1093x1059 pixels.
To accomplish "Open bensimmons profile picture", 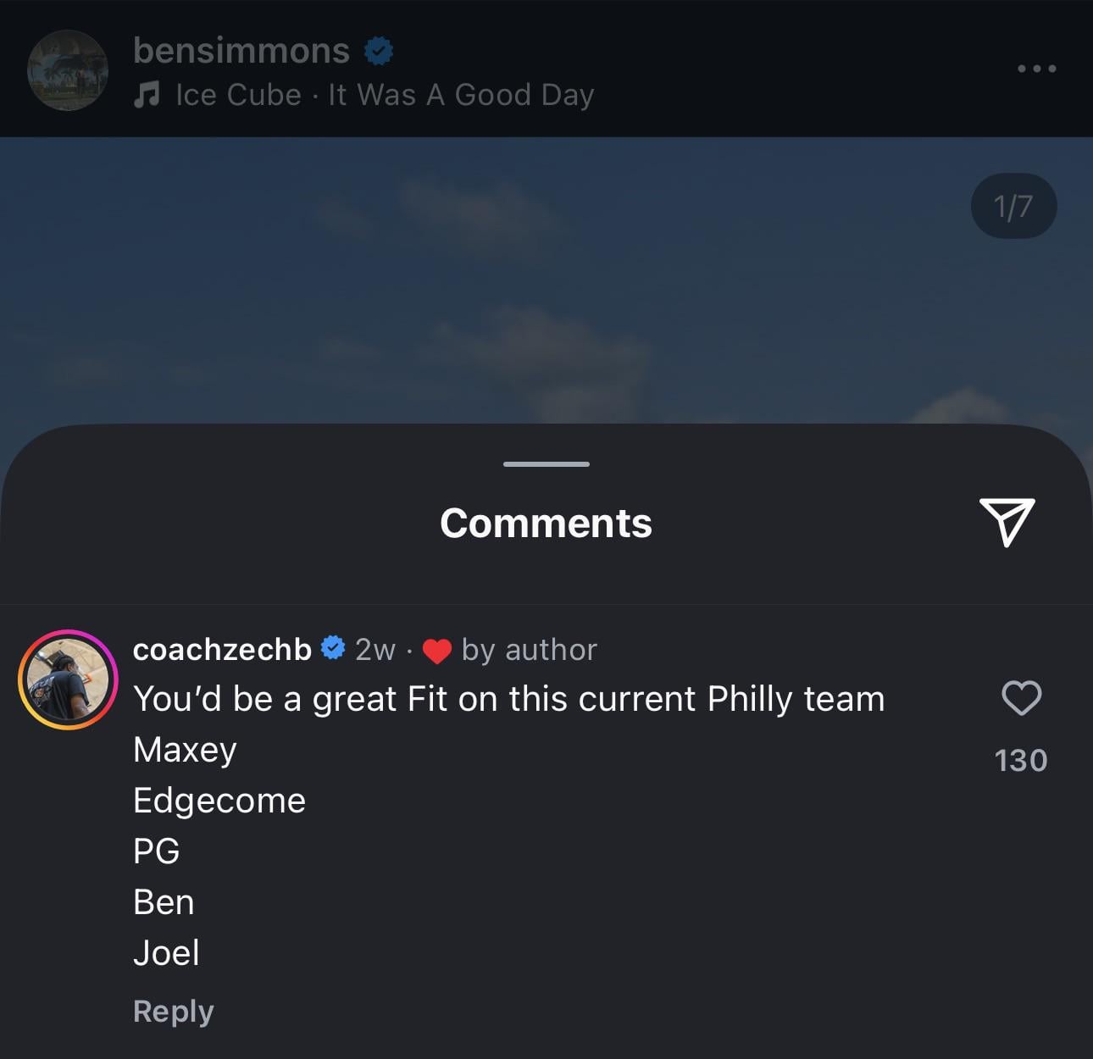I will point(68,70).
